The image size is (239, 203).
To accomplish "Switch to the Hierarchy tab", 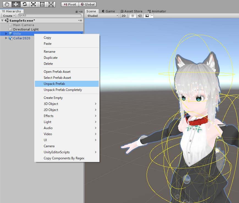I will [12, 11].
